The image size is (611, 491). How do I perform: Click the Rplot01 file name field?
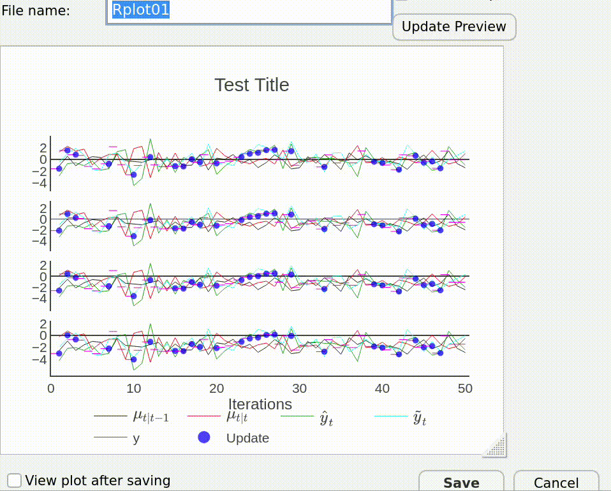click(249, 10)
